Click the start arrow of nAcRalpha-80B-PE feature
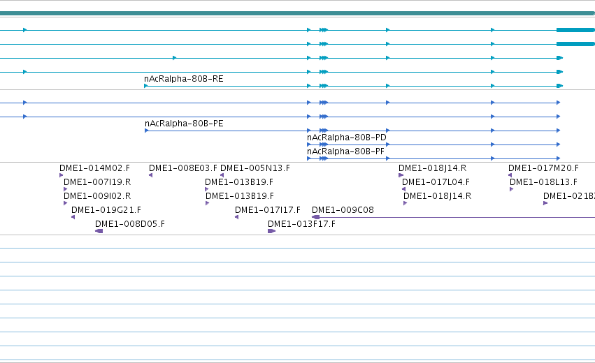 [x=146, y=131]
